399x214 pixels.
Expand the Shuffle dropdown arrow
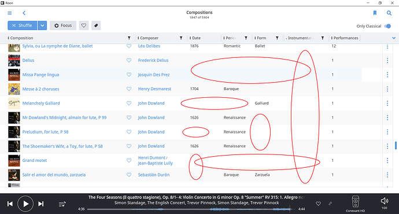(42, 25)
